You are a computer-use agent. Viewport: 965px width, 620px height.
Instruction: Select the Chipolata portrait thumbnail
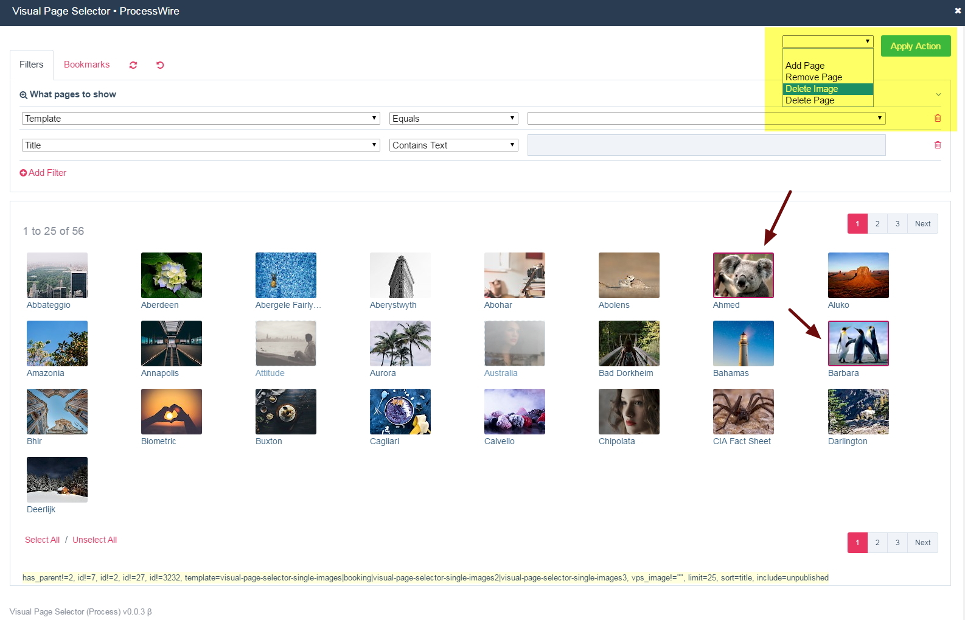coord(629,411)
